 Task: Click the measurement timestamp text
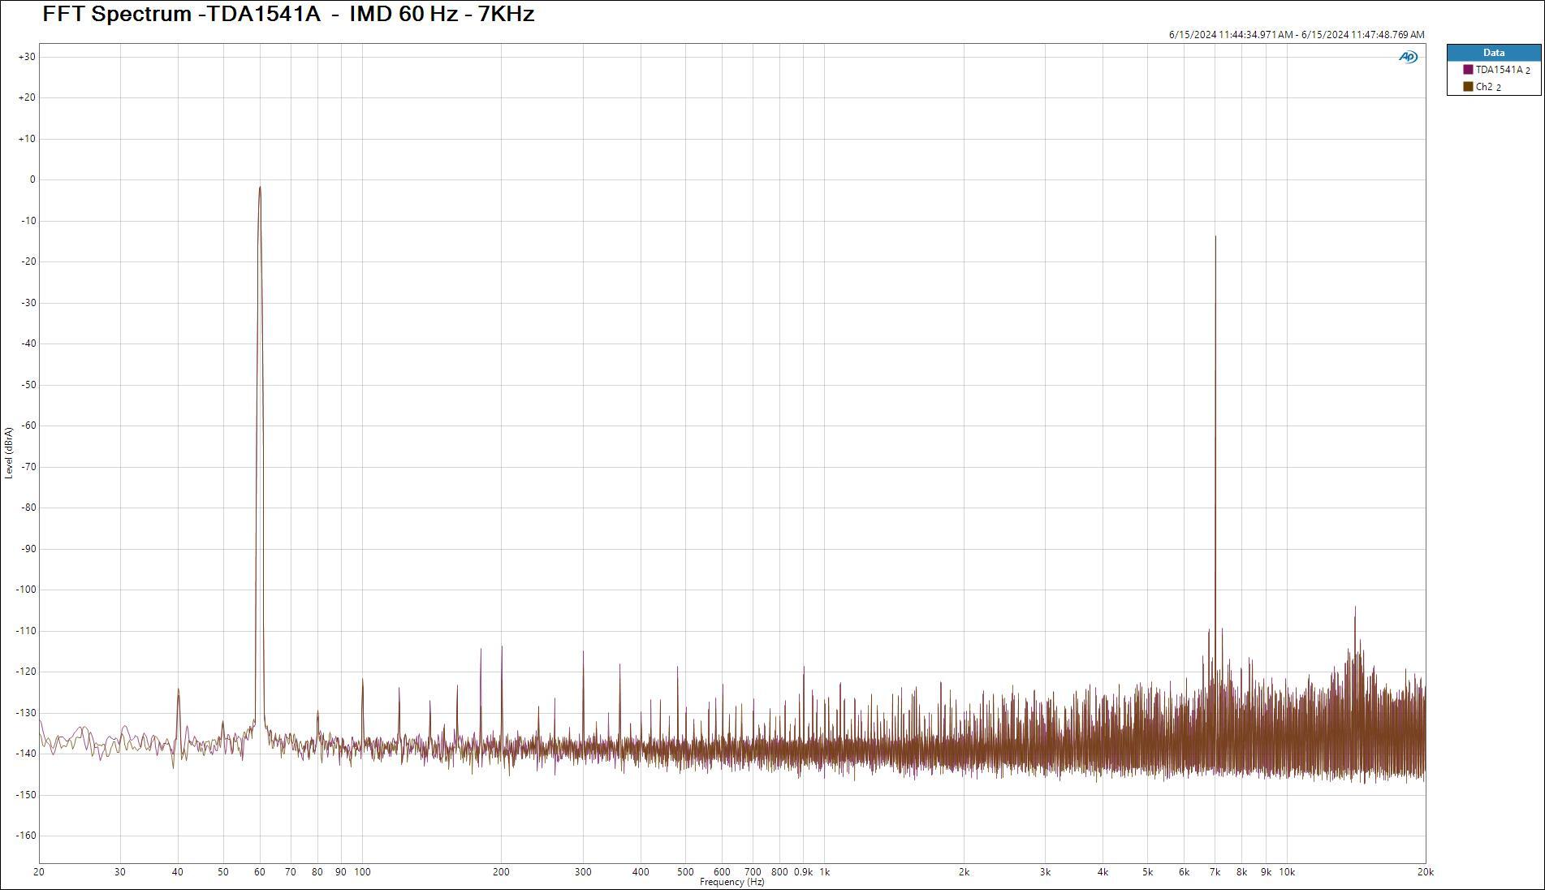coord(1297,35)
